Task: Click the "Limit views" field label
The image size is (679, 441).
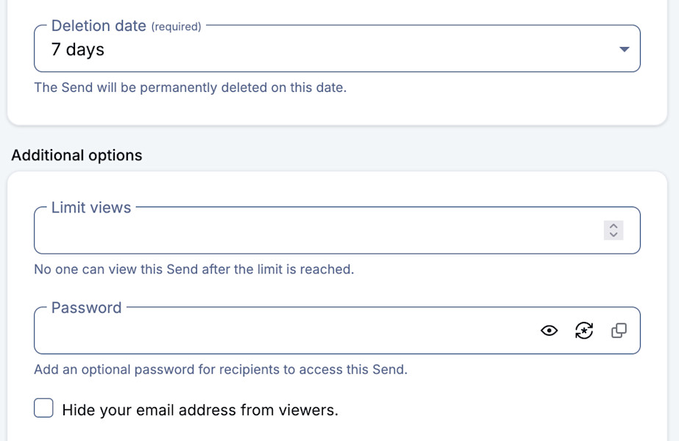Action: pyautogui.click(x=91, y=207)
